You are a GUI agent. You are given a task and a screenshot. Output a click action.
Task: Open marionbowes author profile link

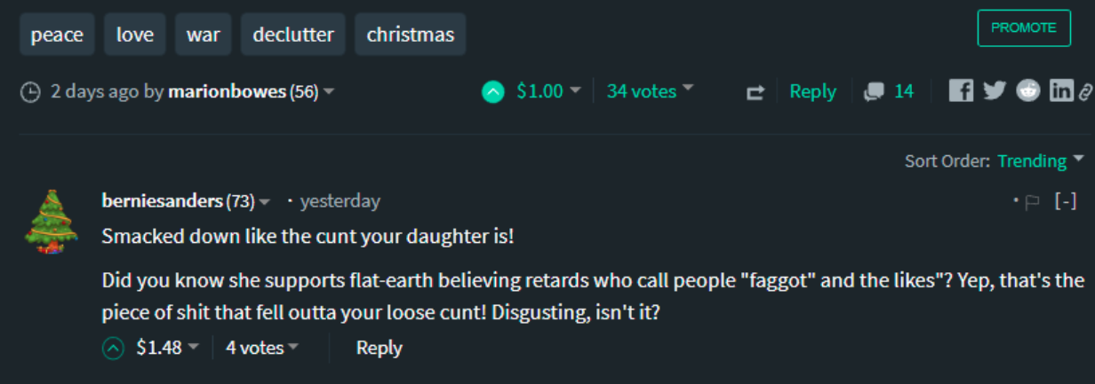pyautogui.click(x=228, y=91)
